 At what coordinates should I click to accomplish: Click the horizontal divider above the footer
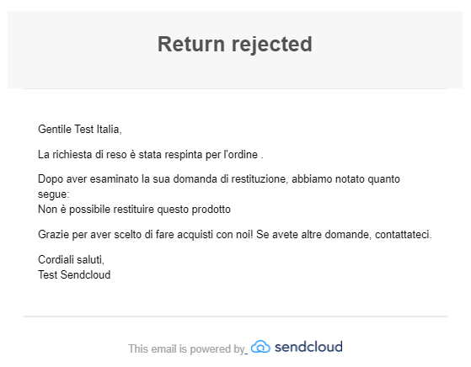tap(235, 316)
